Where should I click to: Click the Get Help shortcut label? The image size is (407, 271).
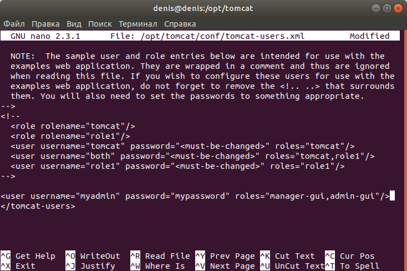35,256
